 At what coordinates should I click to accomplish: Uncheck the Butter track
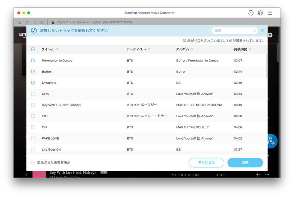click(33, 72)
